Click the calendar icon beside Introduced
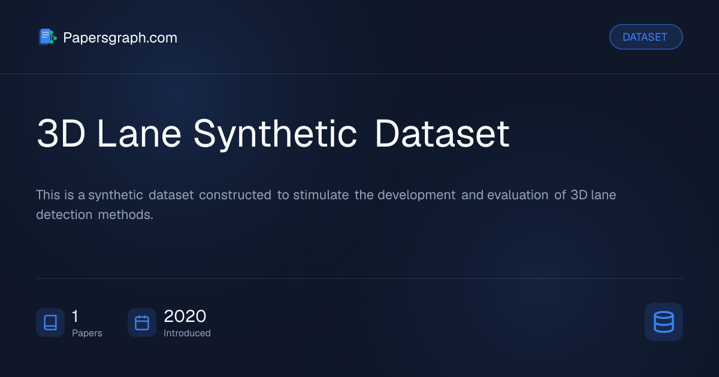 tap(142, 323)
